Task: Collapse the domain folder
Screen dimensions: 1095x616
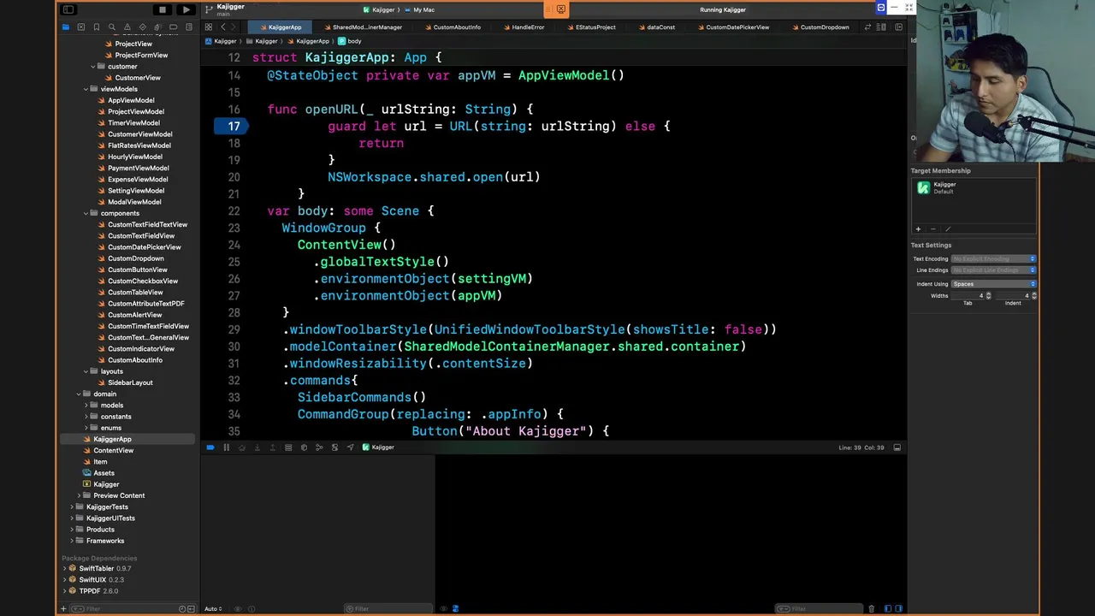Action: pyautogui.click(x=79, y=394)
